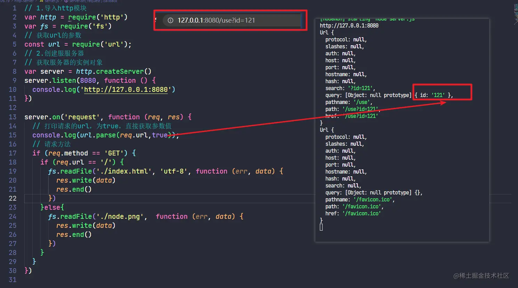
Task: Click terminal line path: '/use?id=121'
Action: tap(353, 109)
